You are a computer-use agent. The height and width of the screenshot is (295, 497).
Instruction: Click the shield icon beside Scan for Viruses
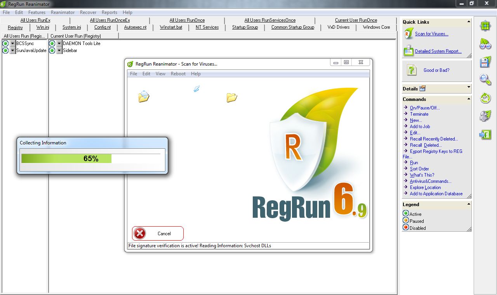click(409, 34)
